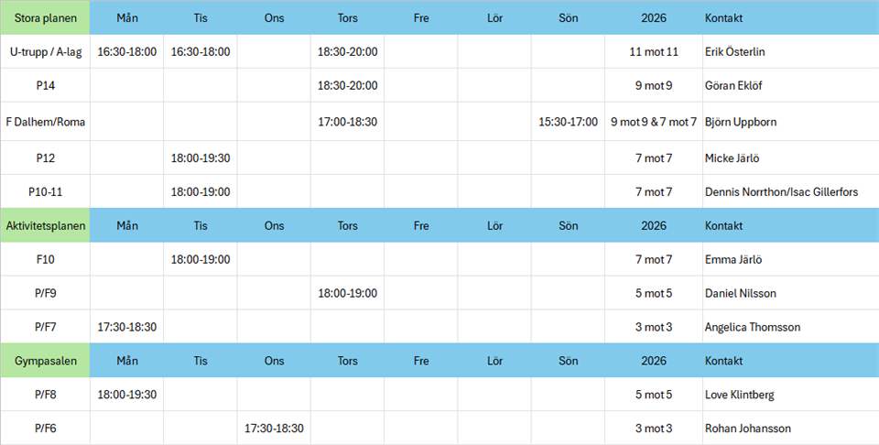
Task: Click P/F8's Monday 18:00-19:30 slot
Action: 126,395
